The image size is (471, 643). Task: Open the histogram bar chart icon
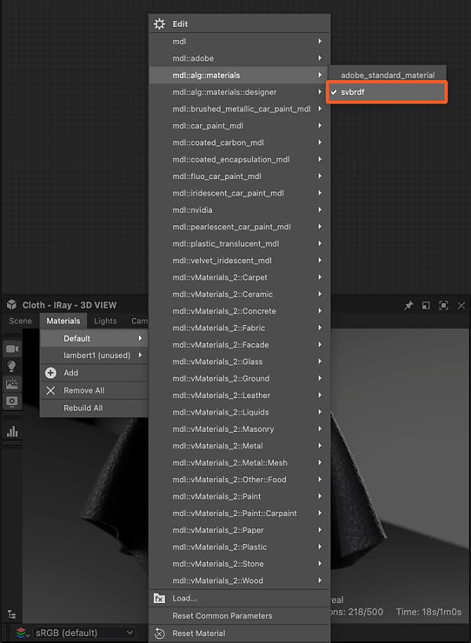tap(13, 431)
